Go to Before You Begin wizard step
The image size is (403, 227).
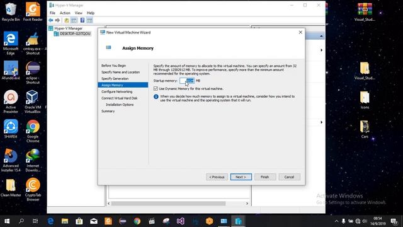click(x=113, y=66)
